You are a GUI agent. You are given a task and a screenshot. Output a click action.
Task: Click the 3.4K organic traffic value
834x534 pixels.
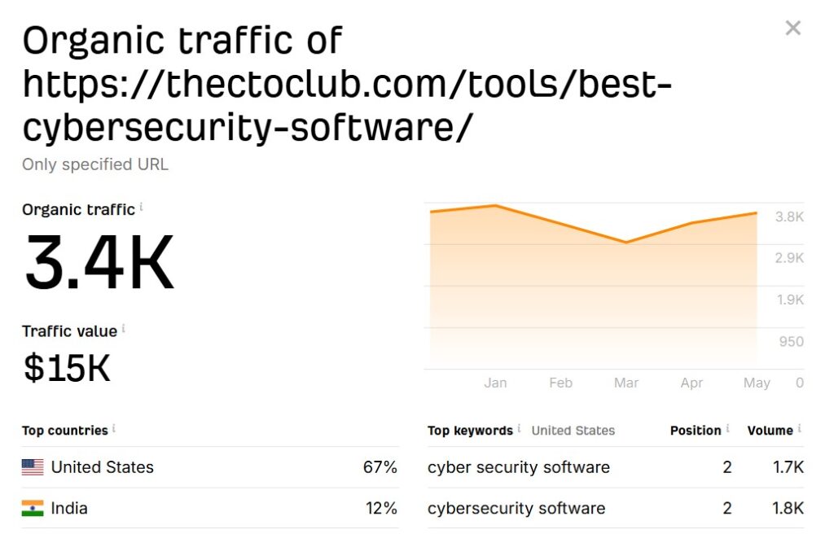[x=99, y=263]
